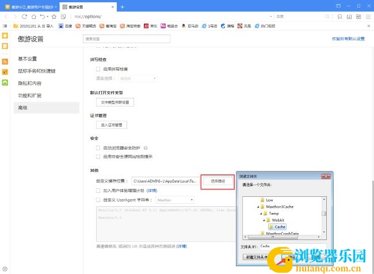Image resolution: width=374 pixels, height=274 pixels.
Task: Go forward with the forward arrow
Action: pos(15,17)
